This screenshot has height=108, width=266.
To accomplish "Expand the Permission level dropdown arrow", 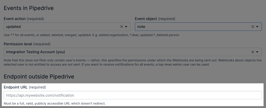I will [257, 52].
